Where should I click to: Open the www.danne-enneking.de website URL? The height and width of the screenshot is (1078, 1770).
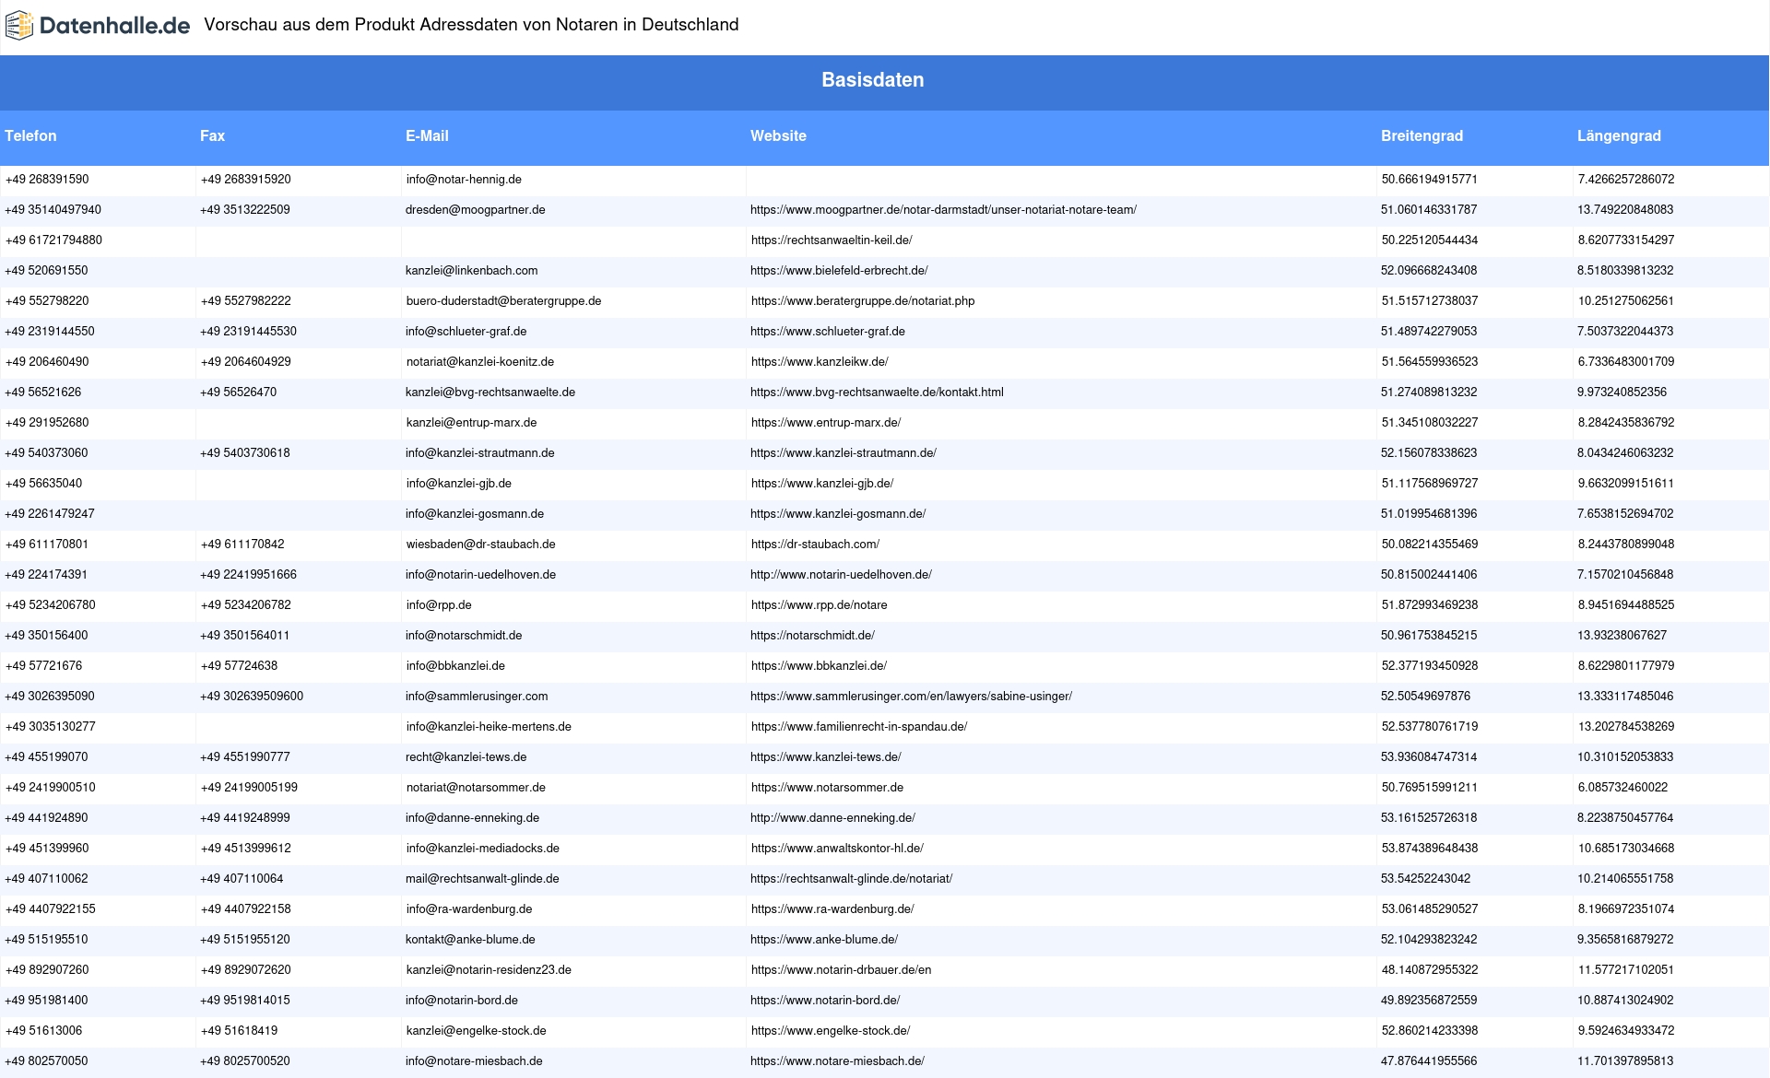coord(832,818)
